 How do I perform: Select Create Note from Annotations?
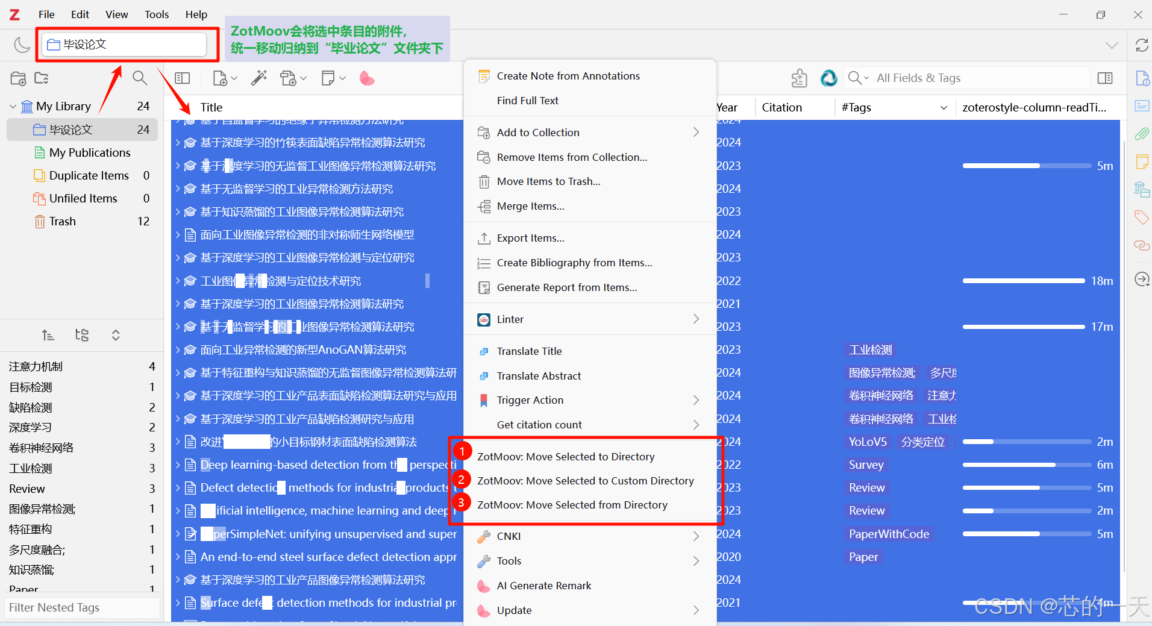coord(568,76)
